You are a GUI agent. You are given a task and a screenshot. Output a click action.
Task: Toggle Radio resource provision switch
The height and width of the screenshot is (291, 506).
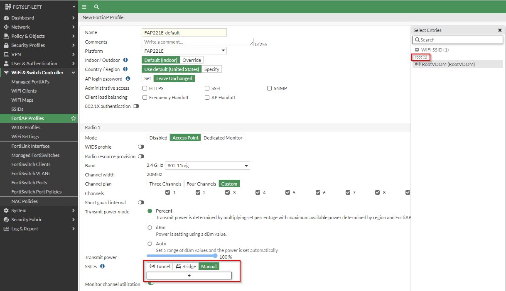141,157
